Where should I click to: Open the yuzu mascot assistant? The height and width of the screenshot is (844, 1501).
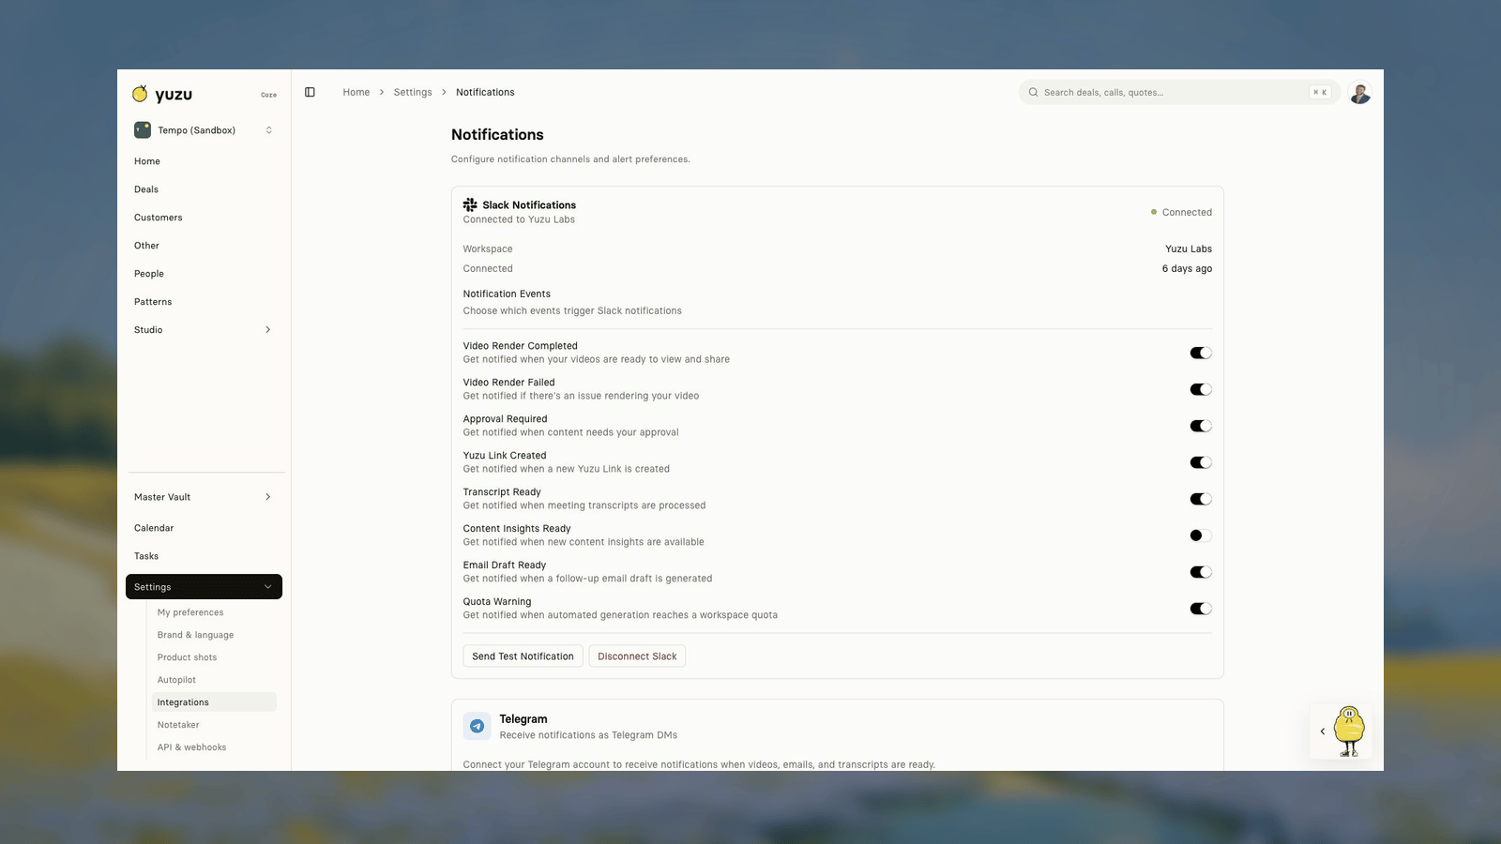[1350, 731]
